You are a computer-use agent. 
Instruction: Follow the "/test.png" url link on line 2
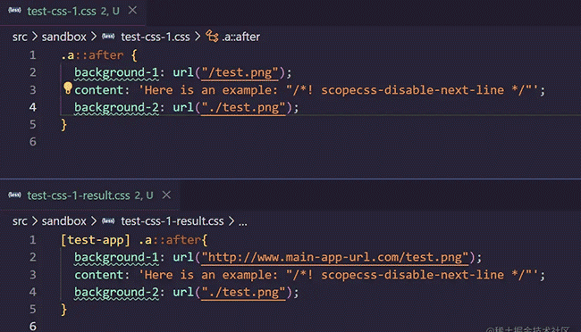(x=240, y=72)
